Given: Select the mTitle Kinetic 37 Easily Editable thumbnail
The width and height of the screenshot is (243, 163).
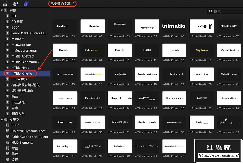Looking at the screenshot, I should click(x=93, y=146).
